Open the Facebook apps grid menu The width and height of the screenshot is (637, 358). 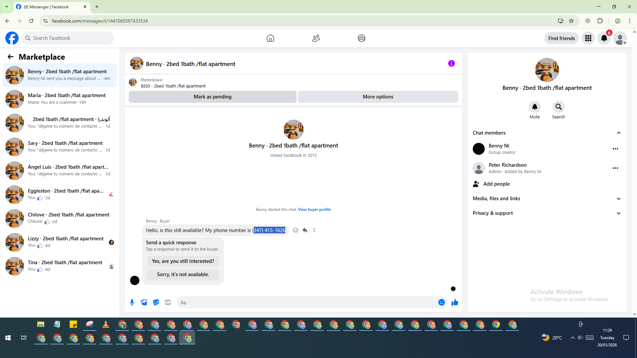click(588, 38)
